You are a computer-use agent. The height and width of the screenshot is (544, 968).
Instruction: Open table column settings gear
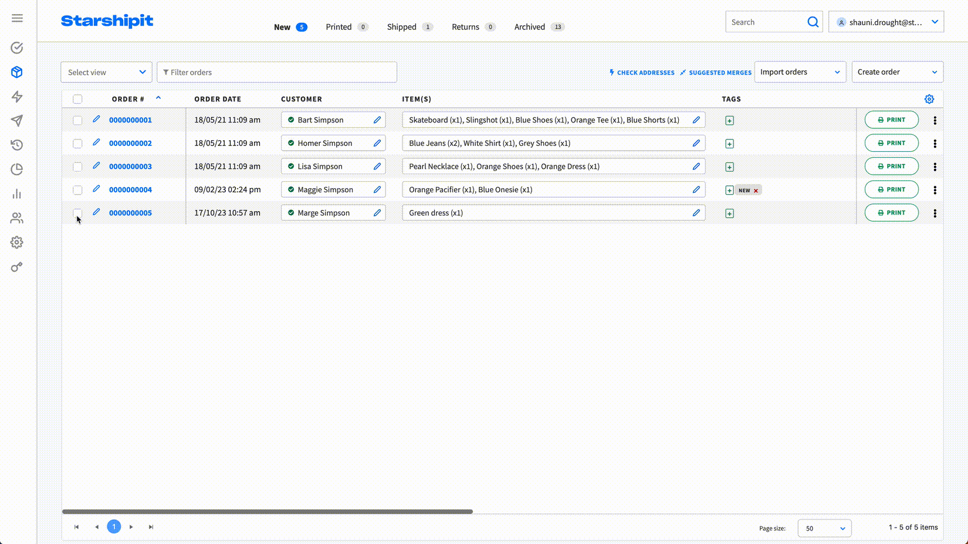click(x=929, y=99)
